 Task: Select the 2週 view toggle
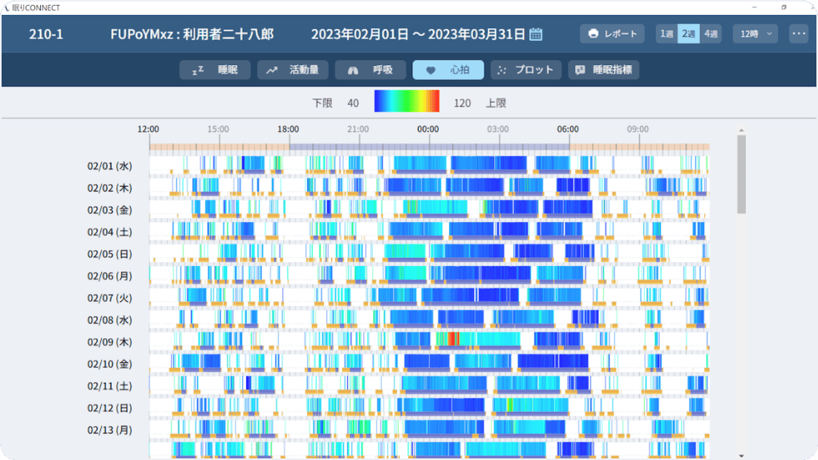click(688, 34)
